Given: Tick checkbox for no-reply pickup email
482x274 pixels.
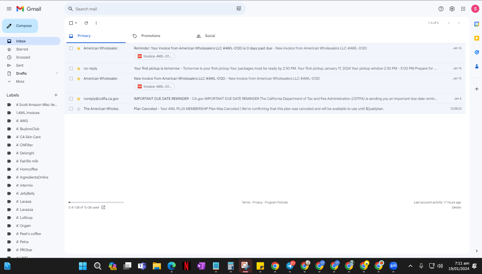Looking at the screenshot, I should pyautogui.click(x=71, y=68).
